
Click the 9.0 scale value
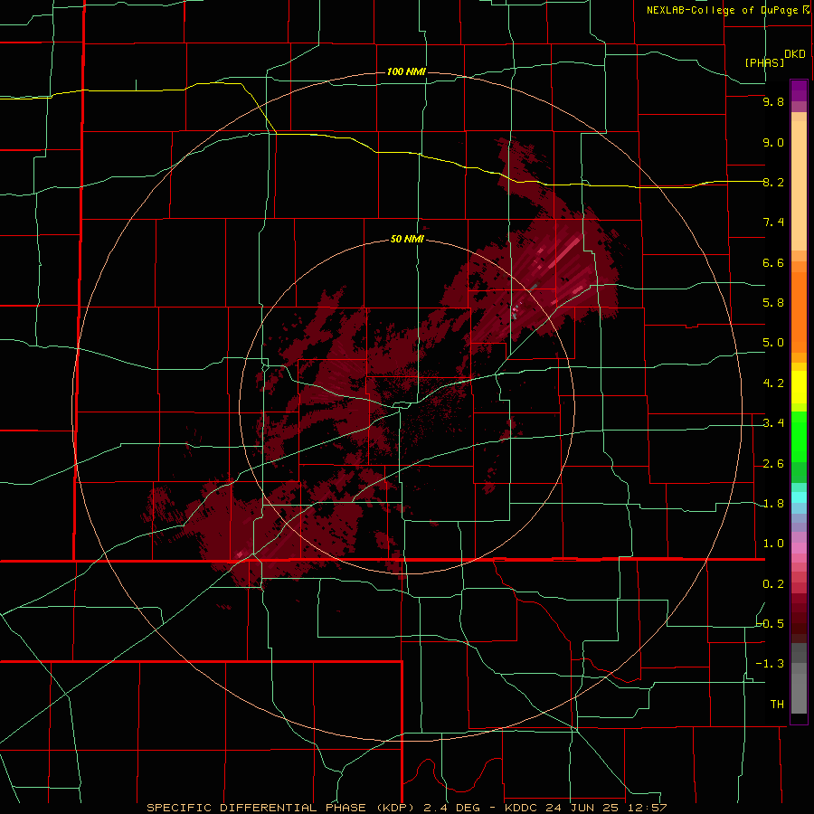773,142
